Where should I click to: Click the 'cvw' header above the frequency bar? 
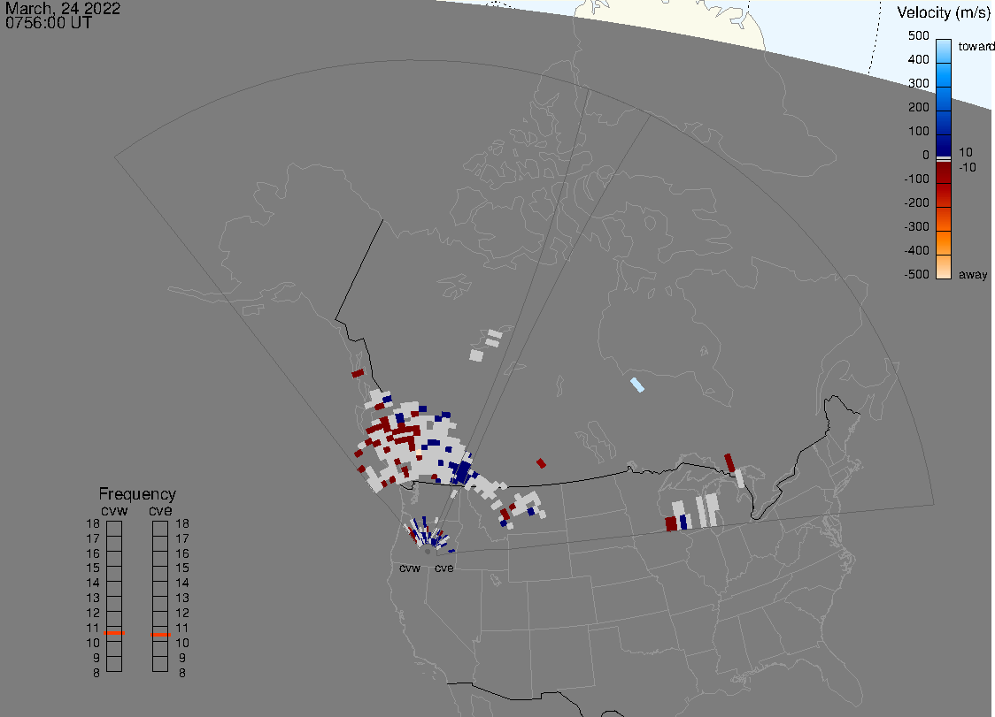[x=114, y=510]
